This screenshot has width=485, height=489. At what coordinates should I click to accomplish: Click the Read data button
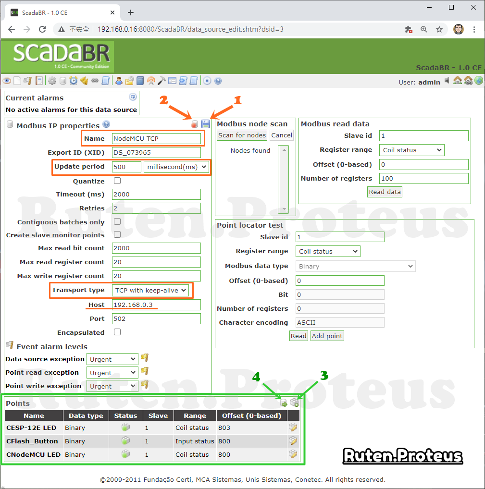[385, 192]
